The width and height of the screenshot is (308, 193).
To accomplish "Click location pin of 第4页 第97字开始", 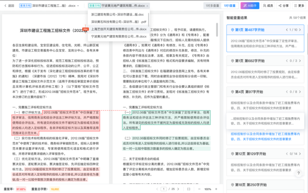I will 232,92.
